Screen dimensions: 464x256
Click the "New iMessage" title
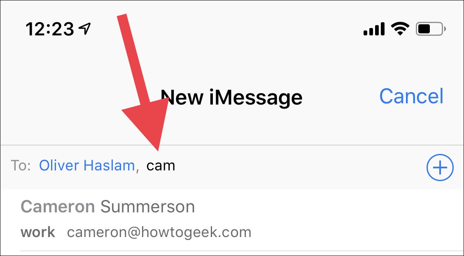coord(231,97)
